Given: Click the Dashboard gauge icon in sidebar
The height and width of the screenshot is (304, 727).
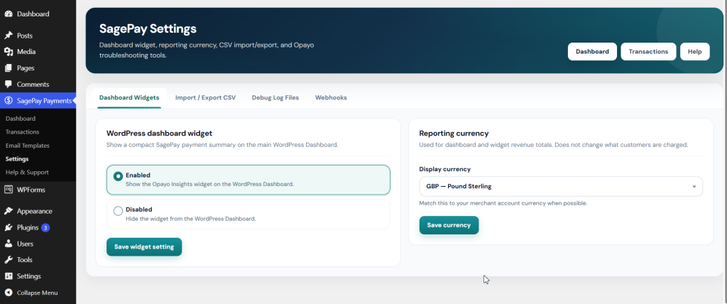Looking at the screenshot, I should point(9,14).
